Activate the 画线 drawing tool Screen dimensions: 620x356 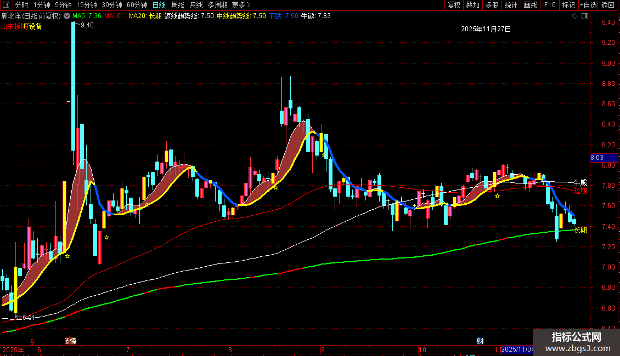530,5
